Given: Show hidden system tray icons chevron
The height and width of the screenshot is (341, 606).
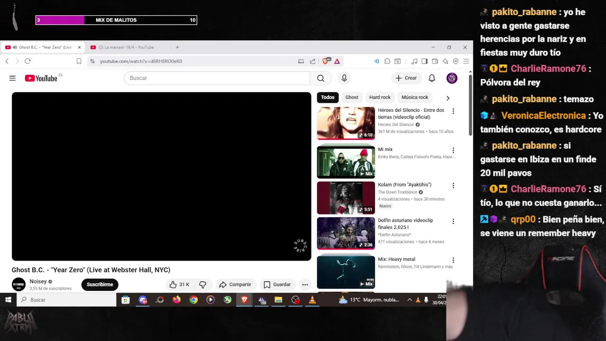Looking at the screenshot, I should point(410,300).
